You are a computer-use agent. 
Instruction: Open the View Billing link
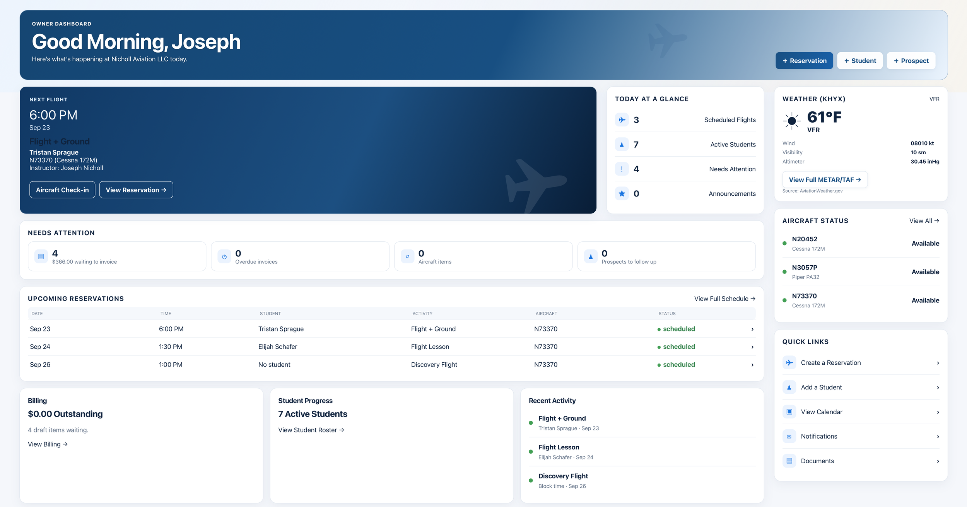point(48,444)
